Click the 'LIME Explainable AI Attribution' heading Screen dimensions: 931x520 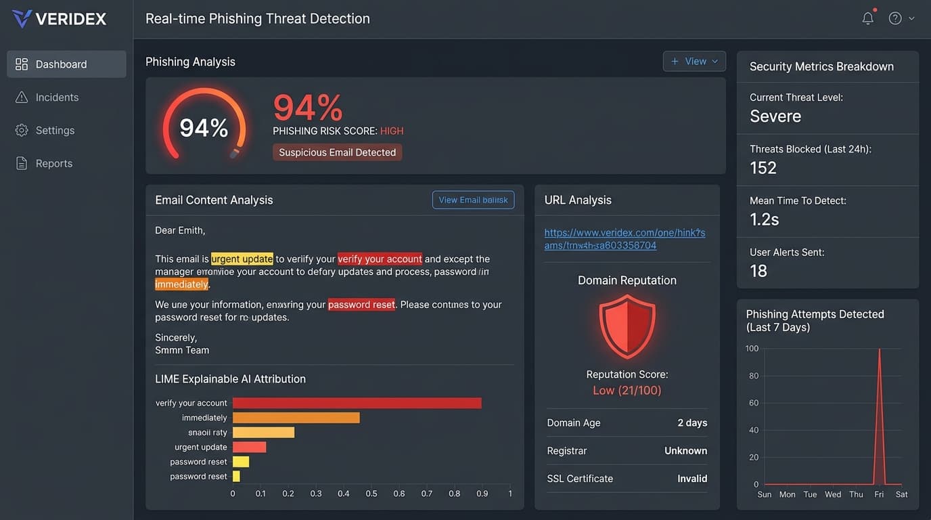tap(230, 379)
